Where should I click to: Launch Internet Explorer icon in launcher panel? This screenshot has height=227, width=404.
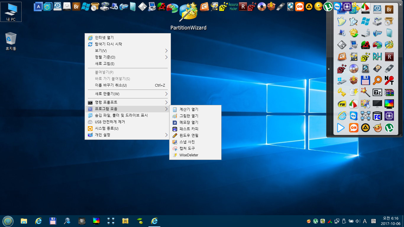point(342,116)
